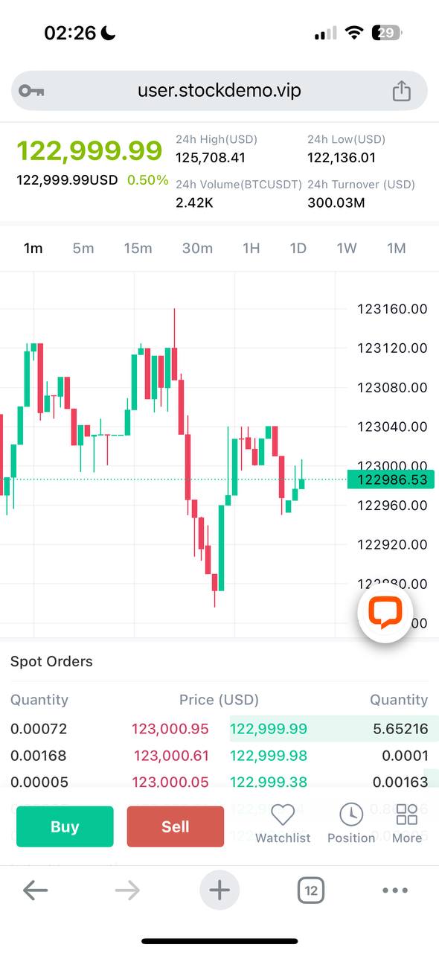The image size is (439, 953).
Task: Open a new tab with the plus icon
Action: (219, 890)
